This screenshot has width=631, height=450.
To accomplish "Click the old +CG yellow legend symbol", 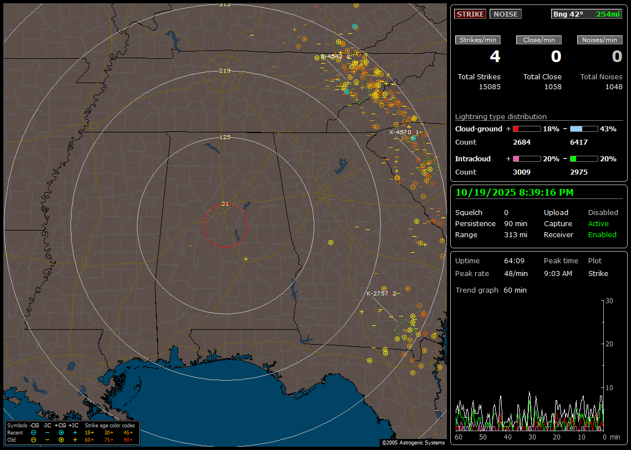I will (x=61, y=439).
